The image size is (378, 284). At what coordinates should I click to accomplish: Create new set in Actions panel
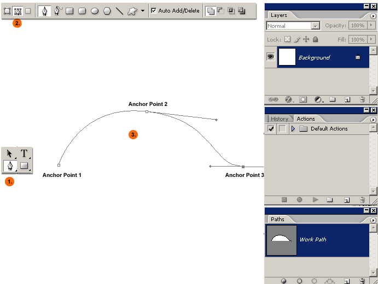tap(329, 199)
